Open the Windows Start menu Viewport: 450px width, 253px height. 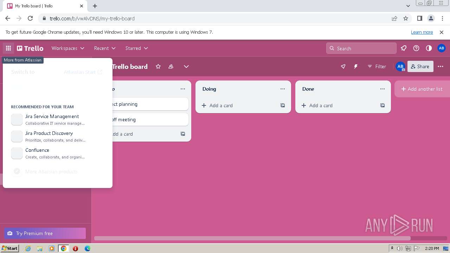10,248
